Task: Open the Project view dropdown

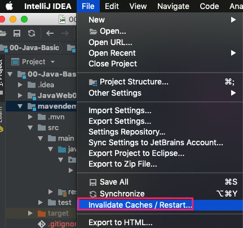Action: coord(52,62)
